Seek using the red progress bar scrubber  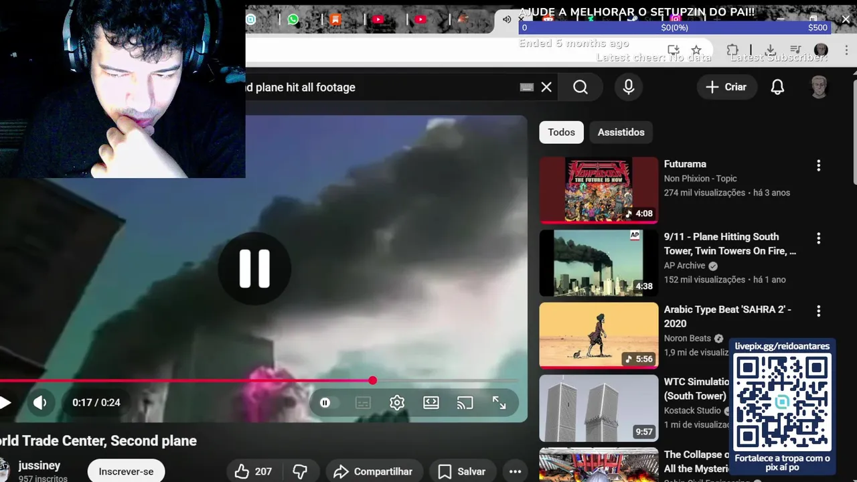[372, 380]
